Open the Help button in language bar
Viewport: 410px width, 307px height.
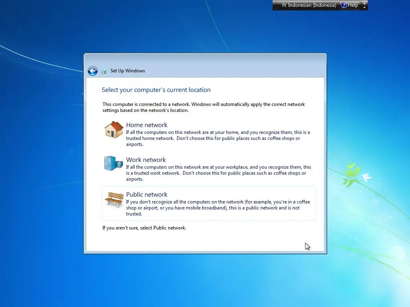tap(350, 5)
